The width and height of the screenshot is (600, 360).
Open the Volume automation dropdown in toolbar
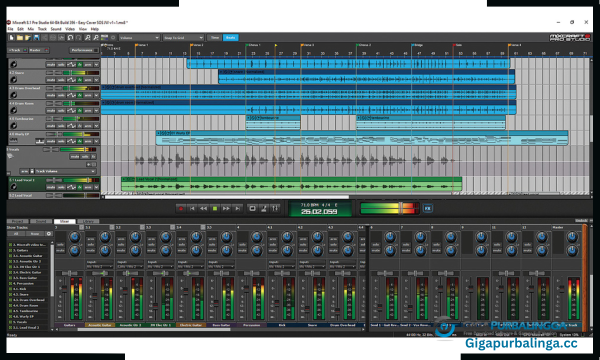(x=139, y=37)
